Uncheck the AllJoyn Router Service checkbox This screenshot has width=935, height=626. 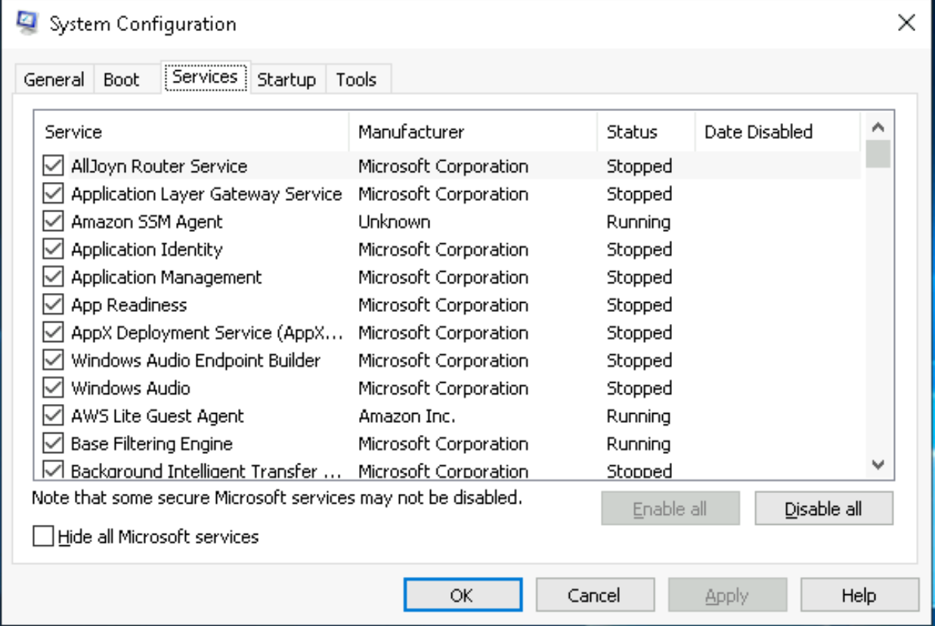53,166
